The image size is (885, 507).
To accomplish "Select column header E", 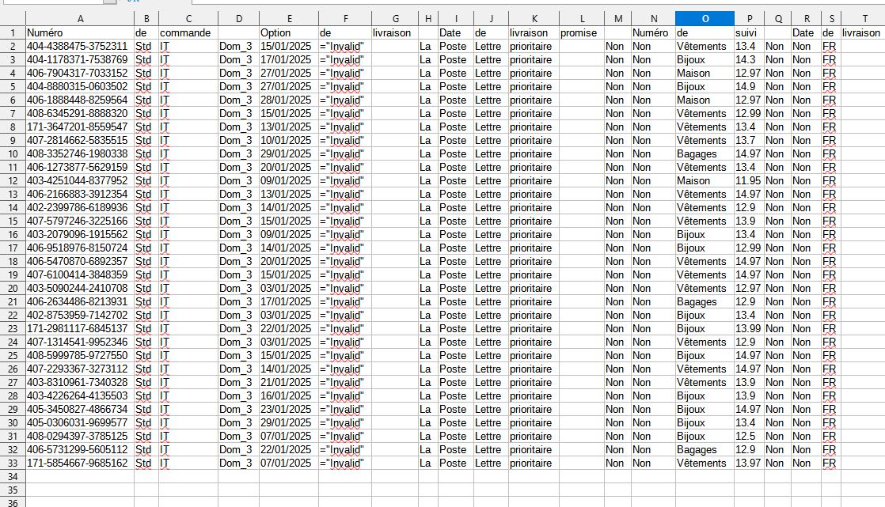I will 289,19.
